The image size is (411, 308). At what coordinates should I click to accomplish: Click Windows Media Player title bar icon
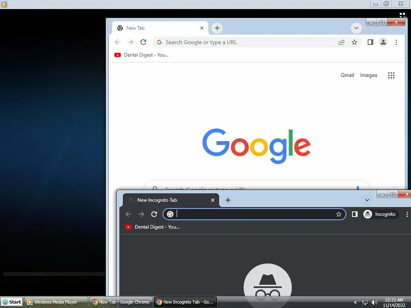[4, 4]
